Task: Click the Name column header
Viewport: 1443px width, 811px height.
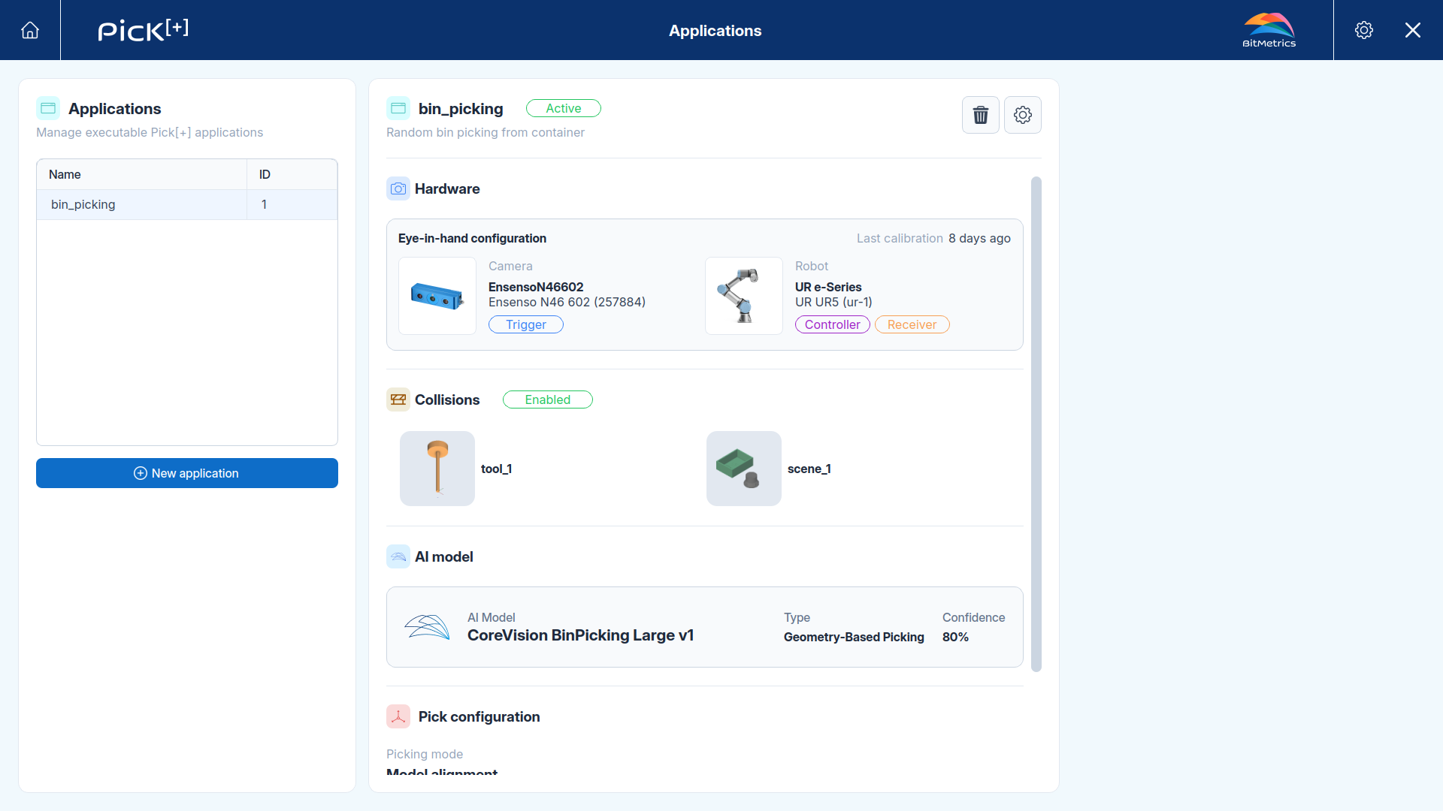Action: click(141, 174)
